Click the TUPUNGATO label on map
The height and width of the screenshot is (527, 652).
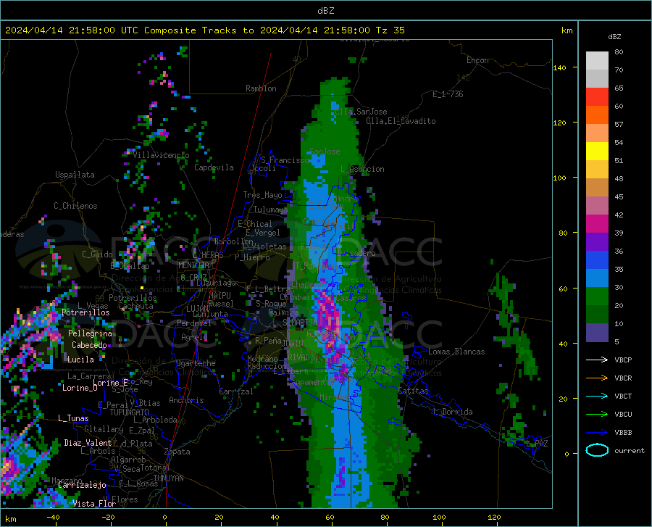tap(130, 412)
